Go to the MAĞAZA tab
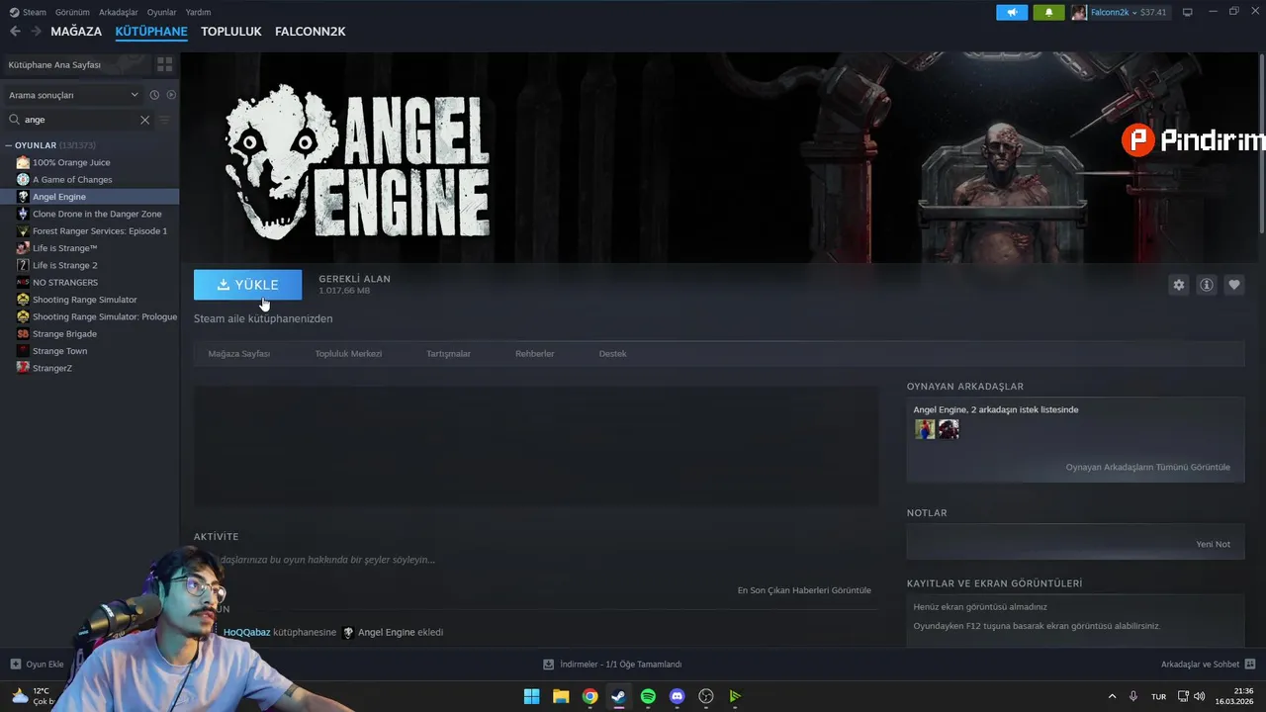The width and height of the screenshot is (1266, 712). pyautogui.click(x=76, y=32)
